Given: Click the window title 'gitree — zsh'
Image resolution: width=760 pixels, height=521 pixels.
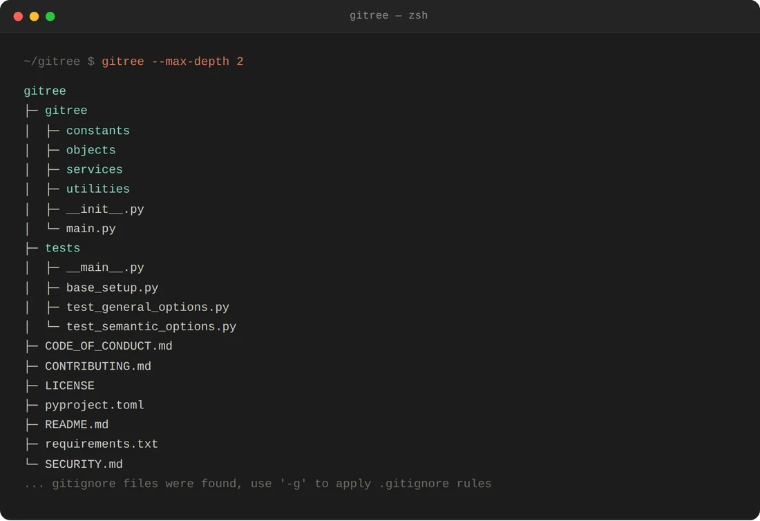Looking at the screenshot, I should click(389, 15).
